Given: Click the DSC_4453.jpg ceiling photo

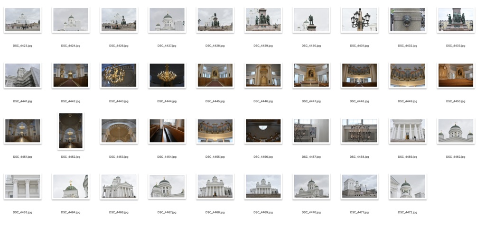Looking at the screenshot, I should [x=119, y=131].
